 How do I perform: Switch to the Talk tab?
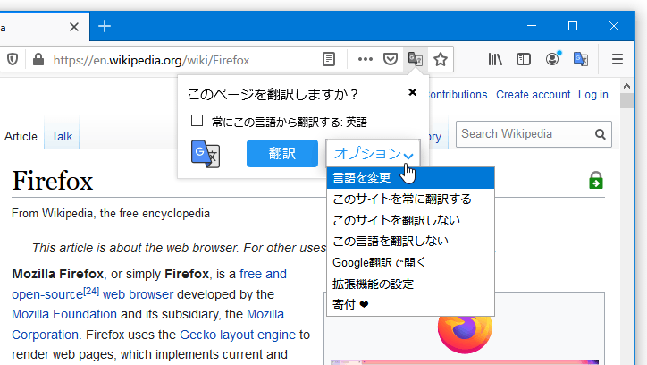point(62,136)
